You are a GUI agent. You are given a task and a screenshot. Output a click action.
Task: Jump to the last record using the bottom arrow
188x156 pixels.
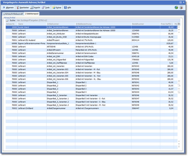coord(179,147)
